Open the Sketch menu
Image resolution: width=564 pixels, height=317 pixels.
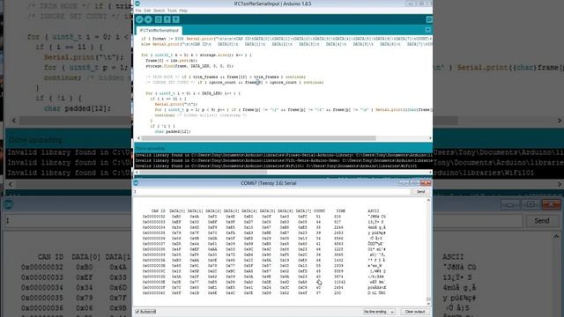(x=159, y=11)
